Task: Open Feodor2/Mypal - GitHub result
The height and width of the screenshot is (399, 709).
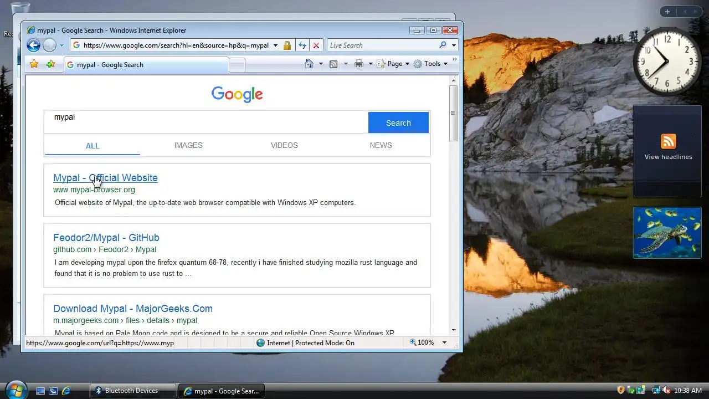Action: coord(106,238)
